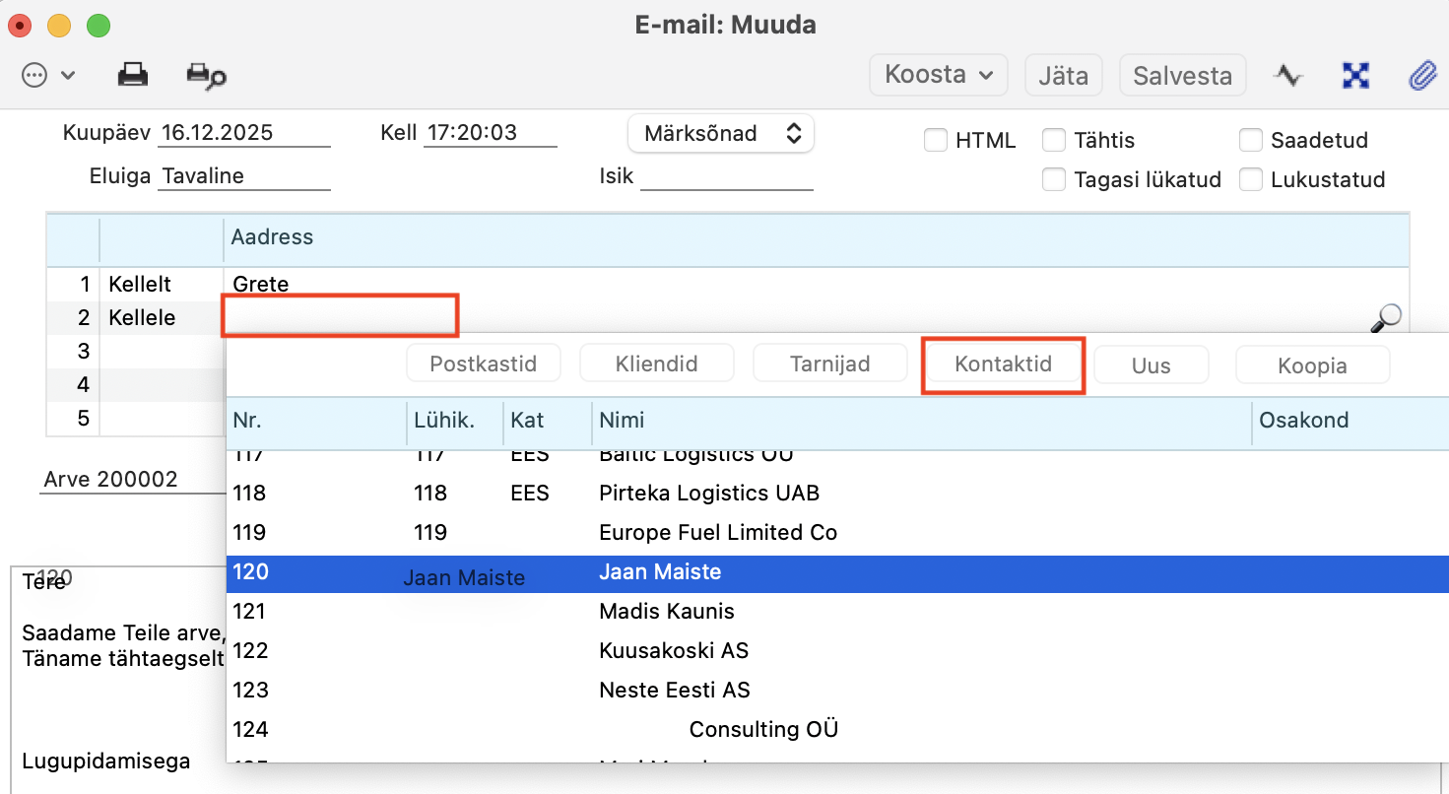Click the Isik input field
This screenshot has width=1449, height=794.
pos(726,177)
